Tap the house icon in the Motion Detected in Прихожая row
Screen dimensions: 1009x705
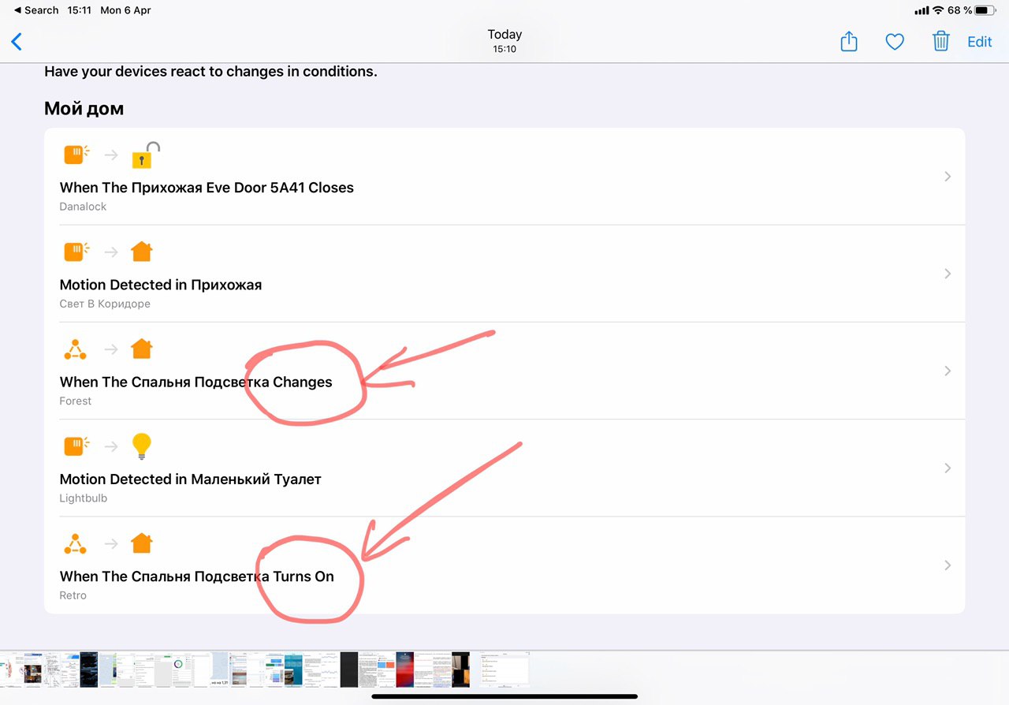142,252
